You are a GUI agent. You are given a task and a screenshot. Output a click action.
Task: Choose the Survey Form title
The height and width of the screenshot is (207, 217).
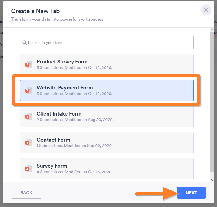[x=52, y=166]
